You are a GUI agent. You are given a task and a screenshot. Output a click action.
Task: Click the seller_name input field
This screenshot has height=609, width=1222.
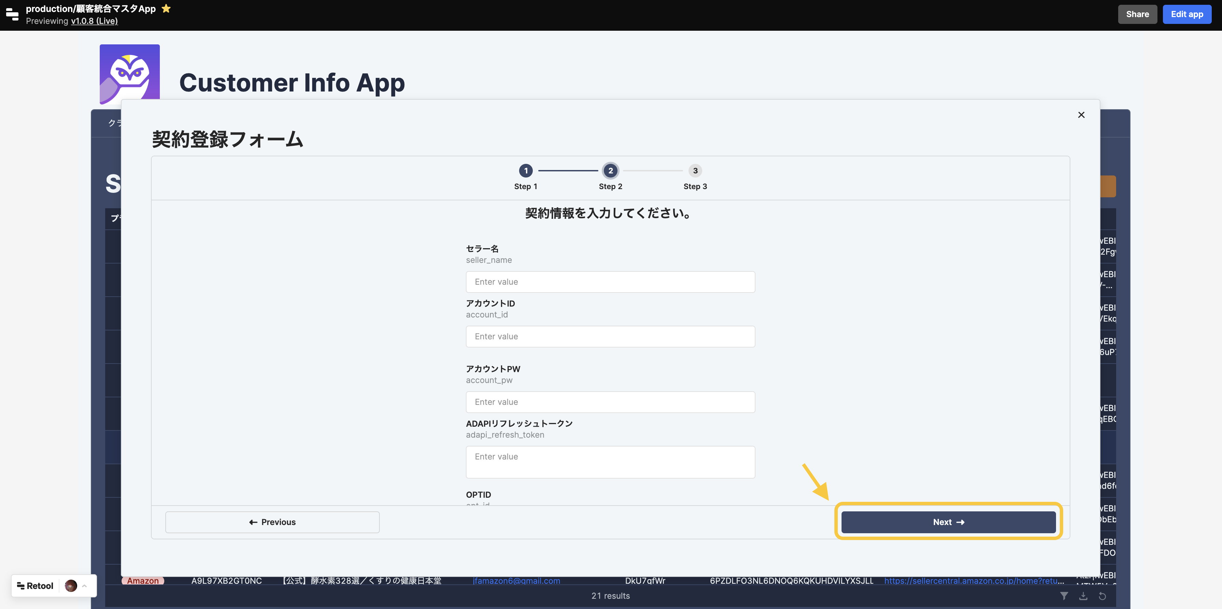coord(610,282)
